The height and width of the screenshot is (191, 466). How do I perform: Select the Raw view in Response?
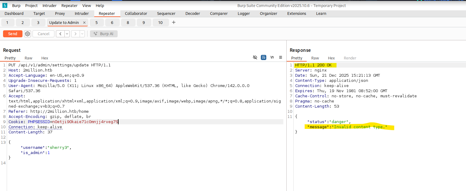315,58
